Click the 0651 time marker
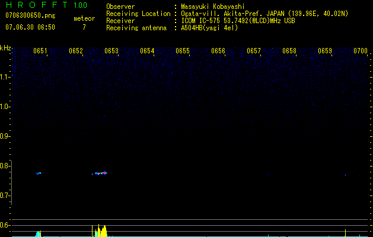Screen dimensions: 373x237 tap(40, 51)
